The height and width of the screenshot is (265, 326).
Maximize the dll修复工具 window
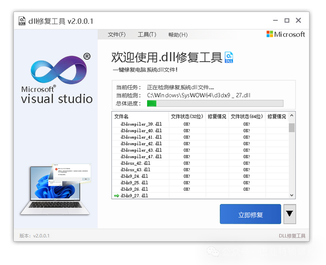(287, 20)
